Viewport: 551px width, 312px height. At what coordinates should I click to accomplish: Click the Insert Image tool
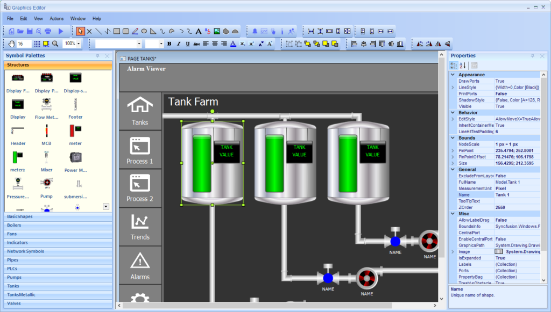[216, 31]
